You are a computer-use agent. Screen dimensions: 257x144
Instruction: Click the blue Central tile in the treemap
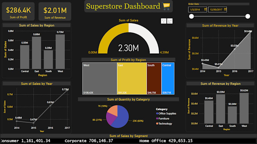point(168,78)
